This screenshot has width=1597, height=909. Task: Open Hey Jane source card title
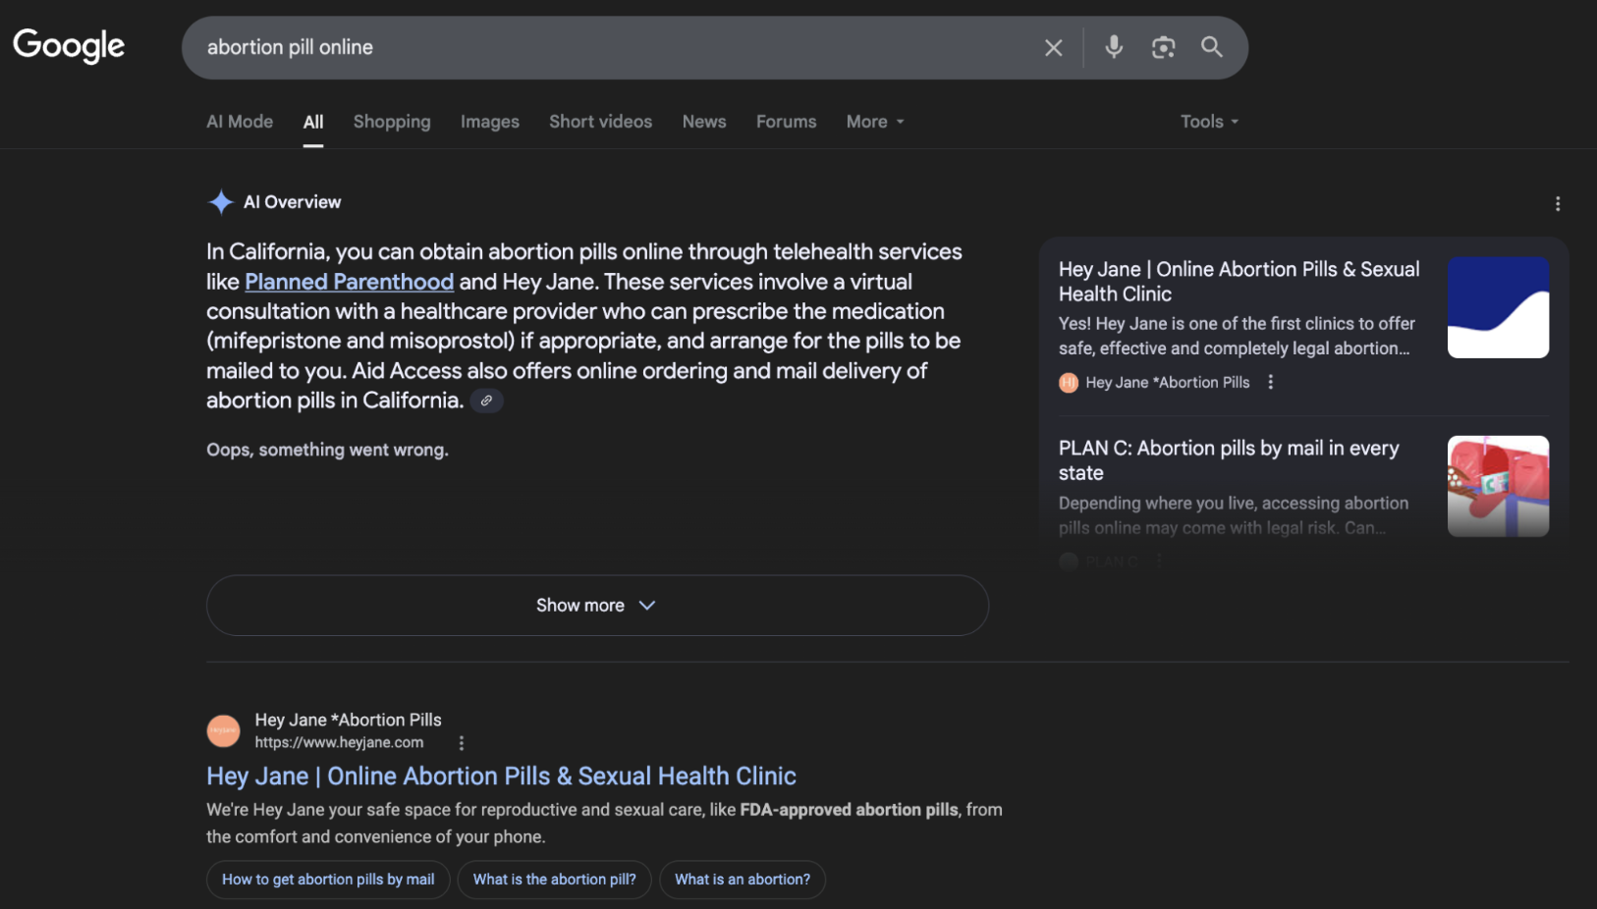pyautogui.click(x=1239, y=282)
